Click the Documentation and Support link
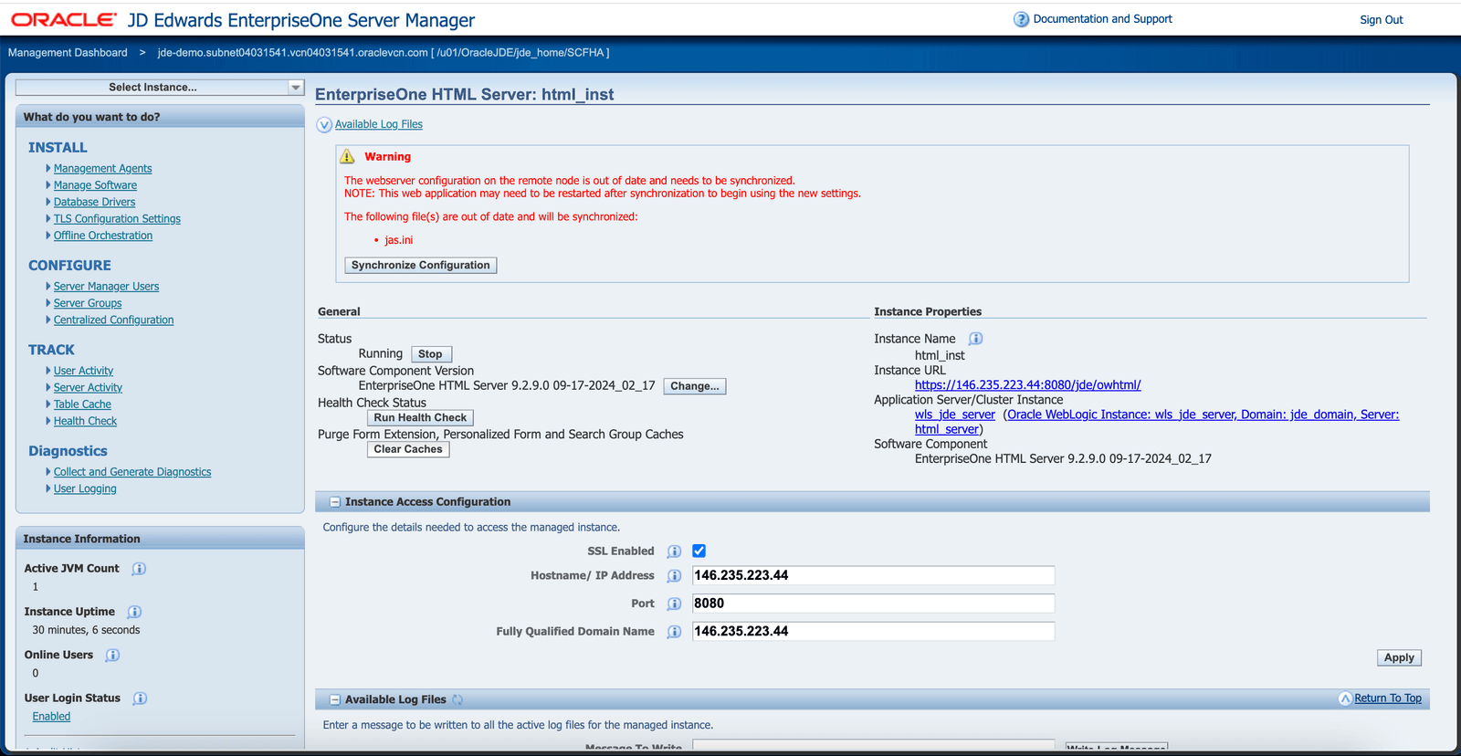1461x756 pixels. pyautogui.click(x=1102, y=19)
